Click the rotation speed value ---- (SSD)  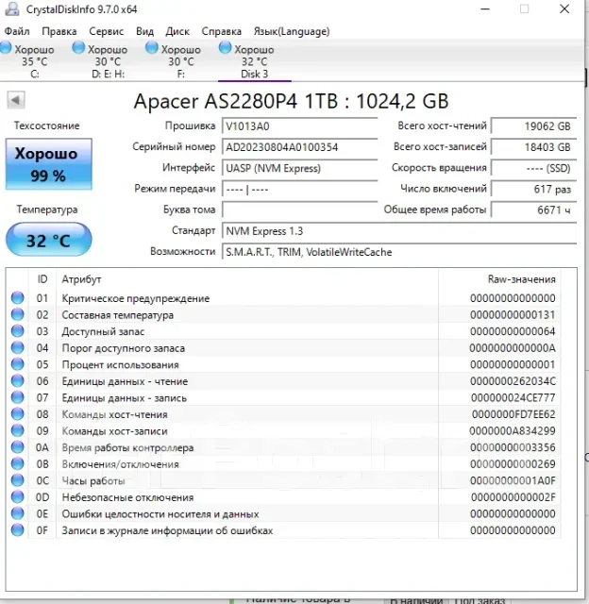[533, 168]
